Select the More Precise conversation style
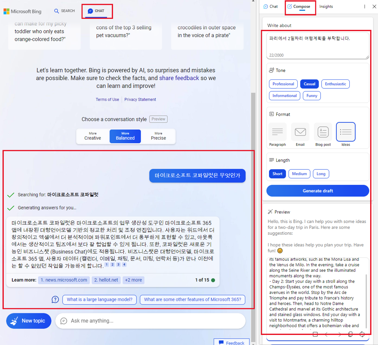This screenshot has width=378, height=345. (x=158, y=136)
